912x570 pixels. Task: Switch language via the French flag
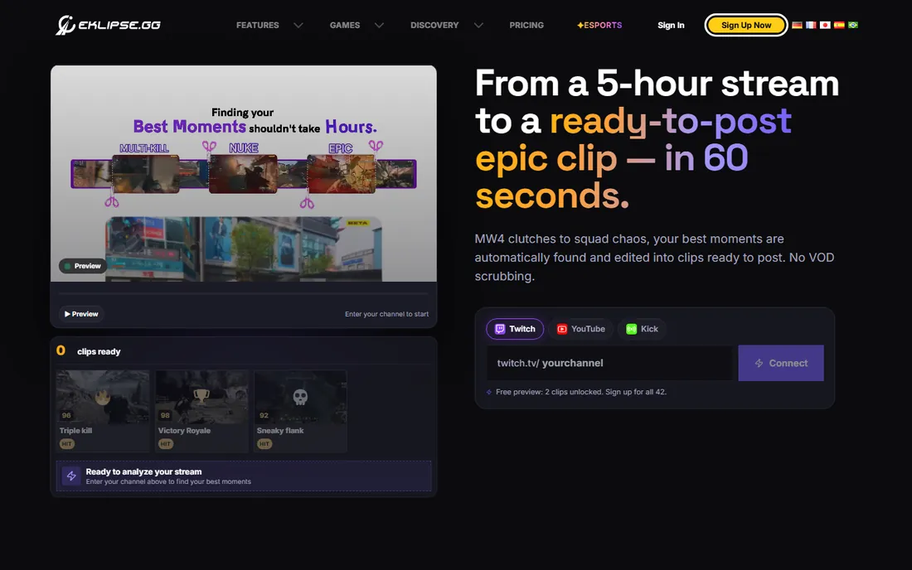pos(811,25)
